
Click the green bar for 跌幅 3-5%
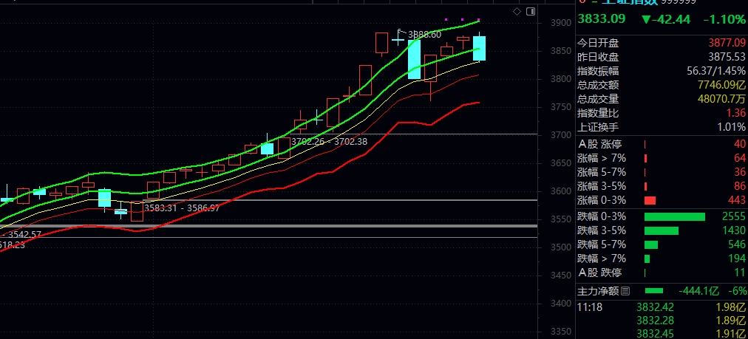pyautogui.click(x=662, y=230)
